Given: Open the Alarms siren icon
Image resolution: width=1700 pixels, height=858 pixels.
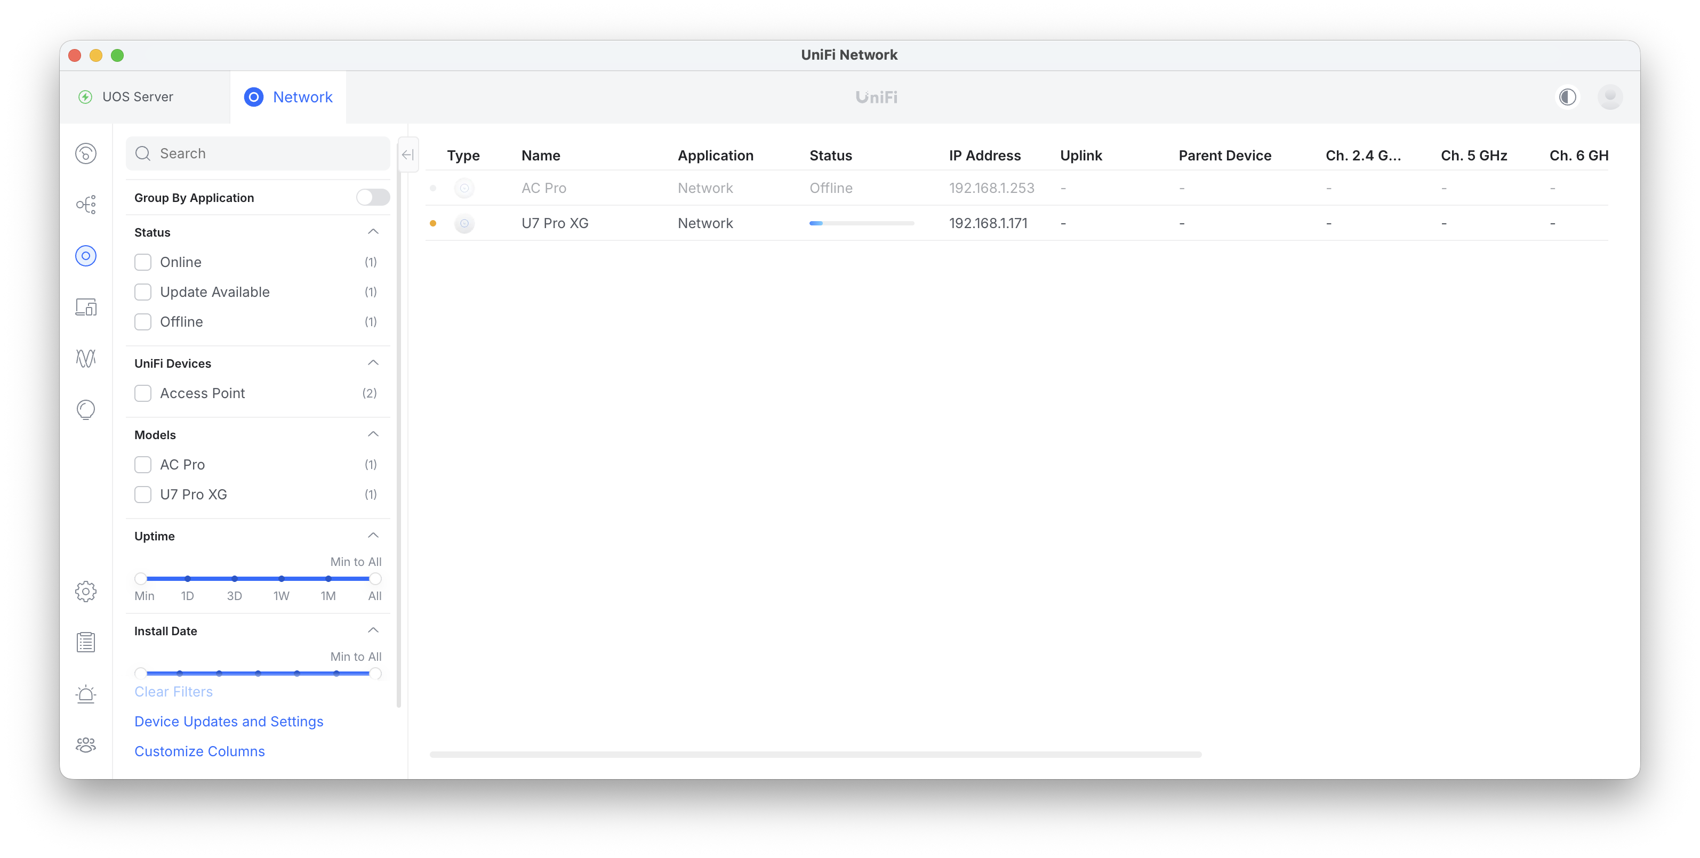Looking at the screenshot, I should [86, 694].
